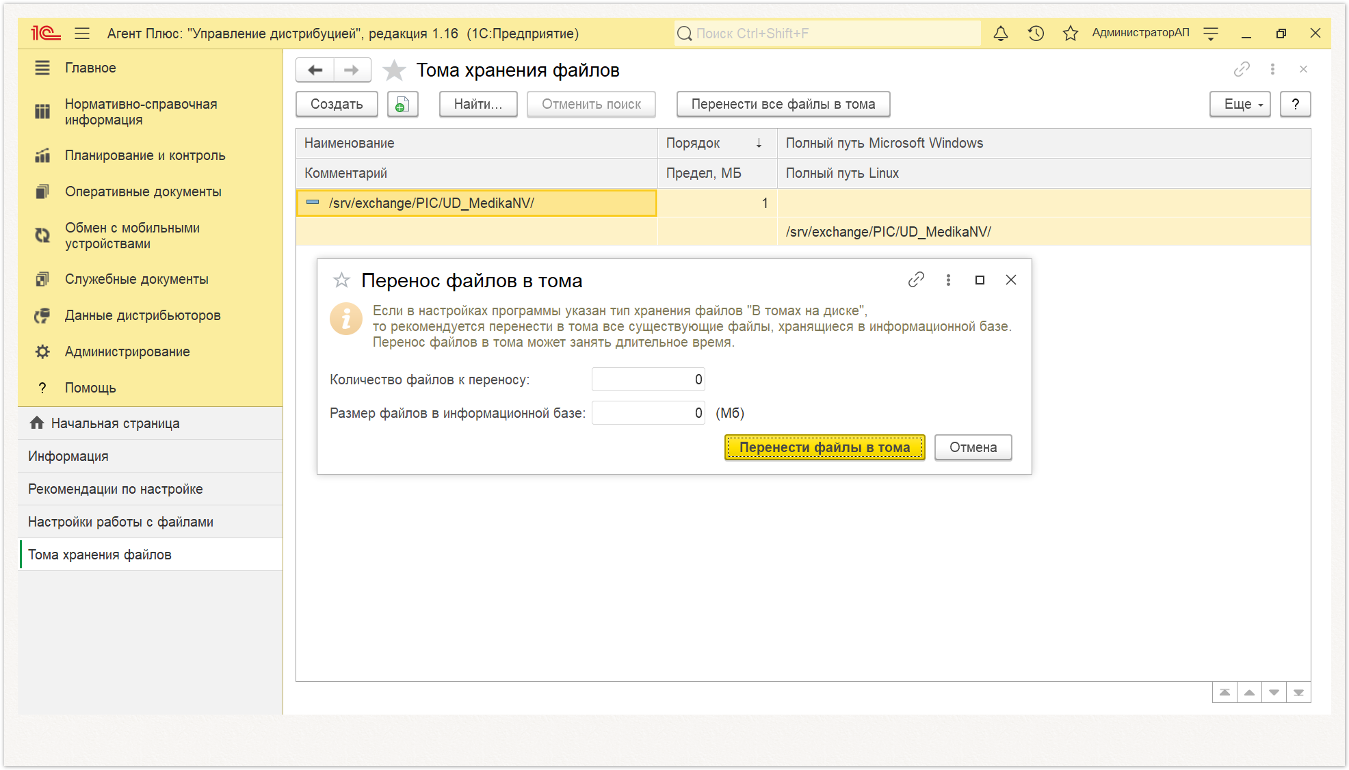Maximize the Перенос файлов в тома dialog
The width and height of the screenshot is (1349, 770).
point(980,280)
